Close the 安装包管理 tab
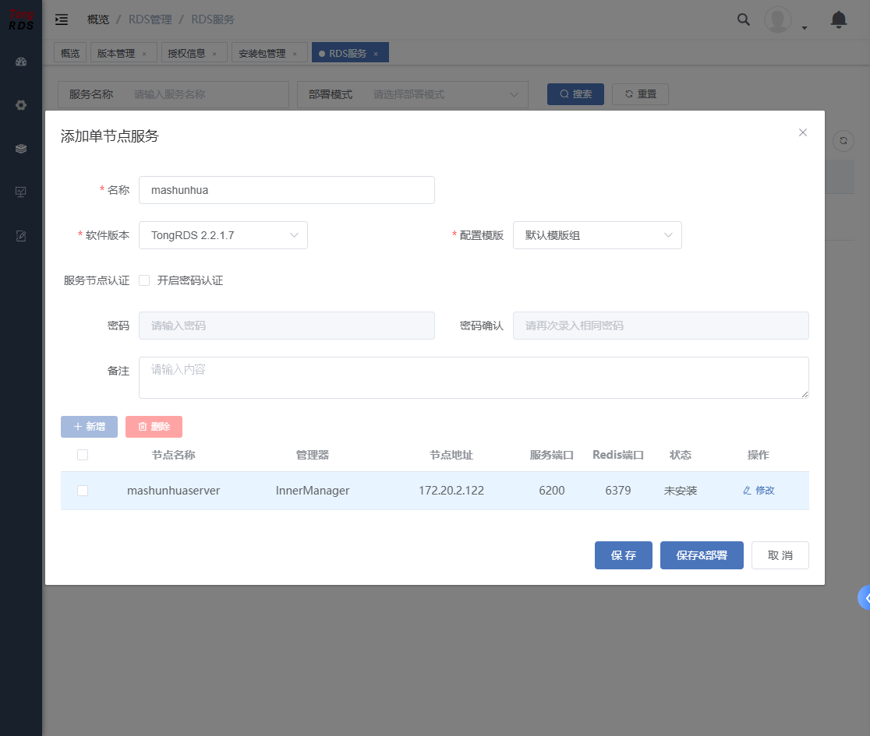Screen dimensions: 870x736 click(295, 54)
